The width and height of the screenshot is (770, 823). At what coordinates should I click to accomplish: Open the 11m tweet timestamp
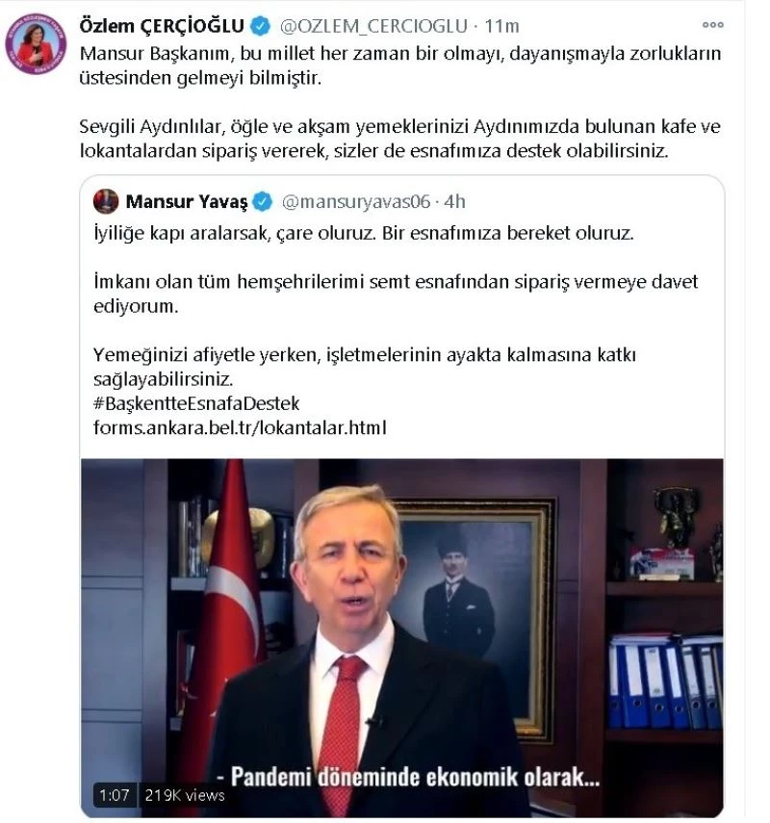501,26
